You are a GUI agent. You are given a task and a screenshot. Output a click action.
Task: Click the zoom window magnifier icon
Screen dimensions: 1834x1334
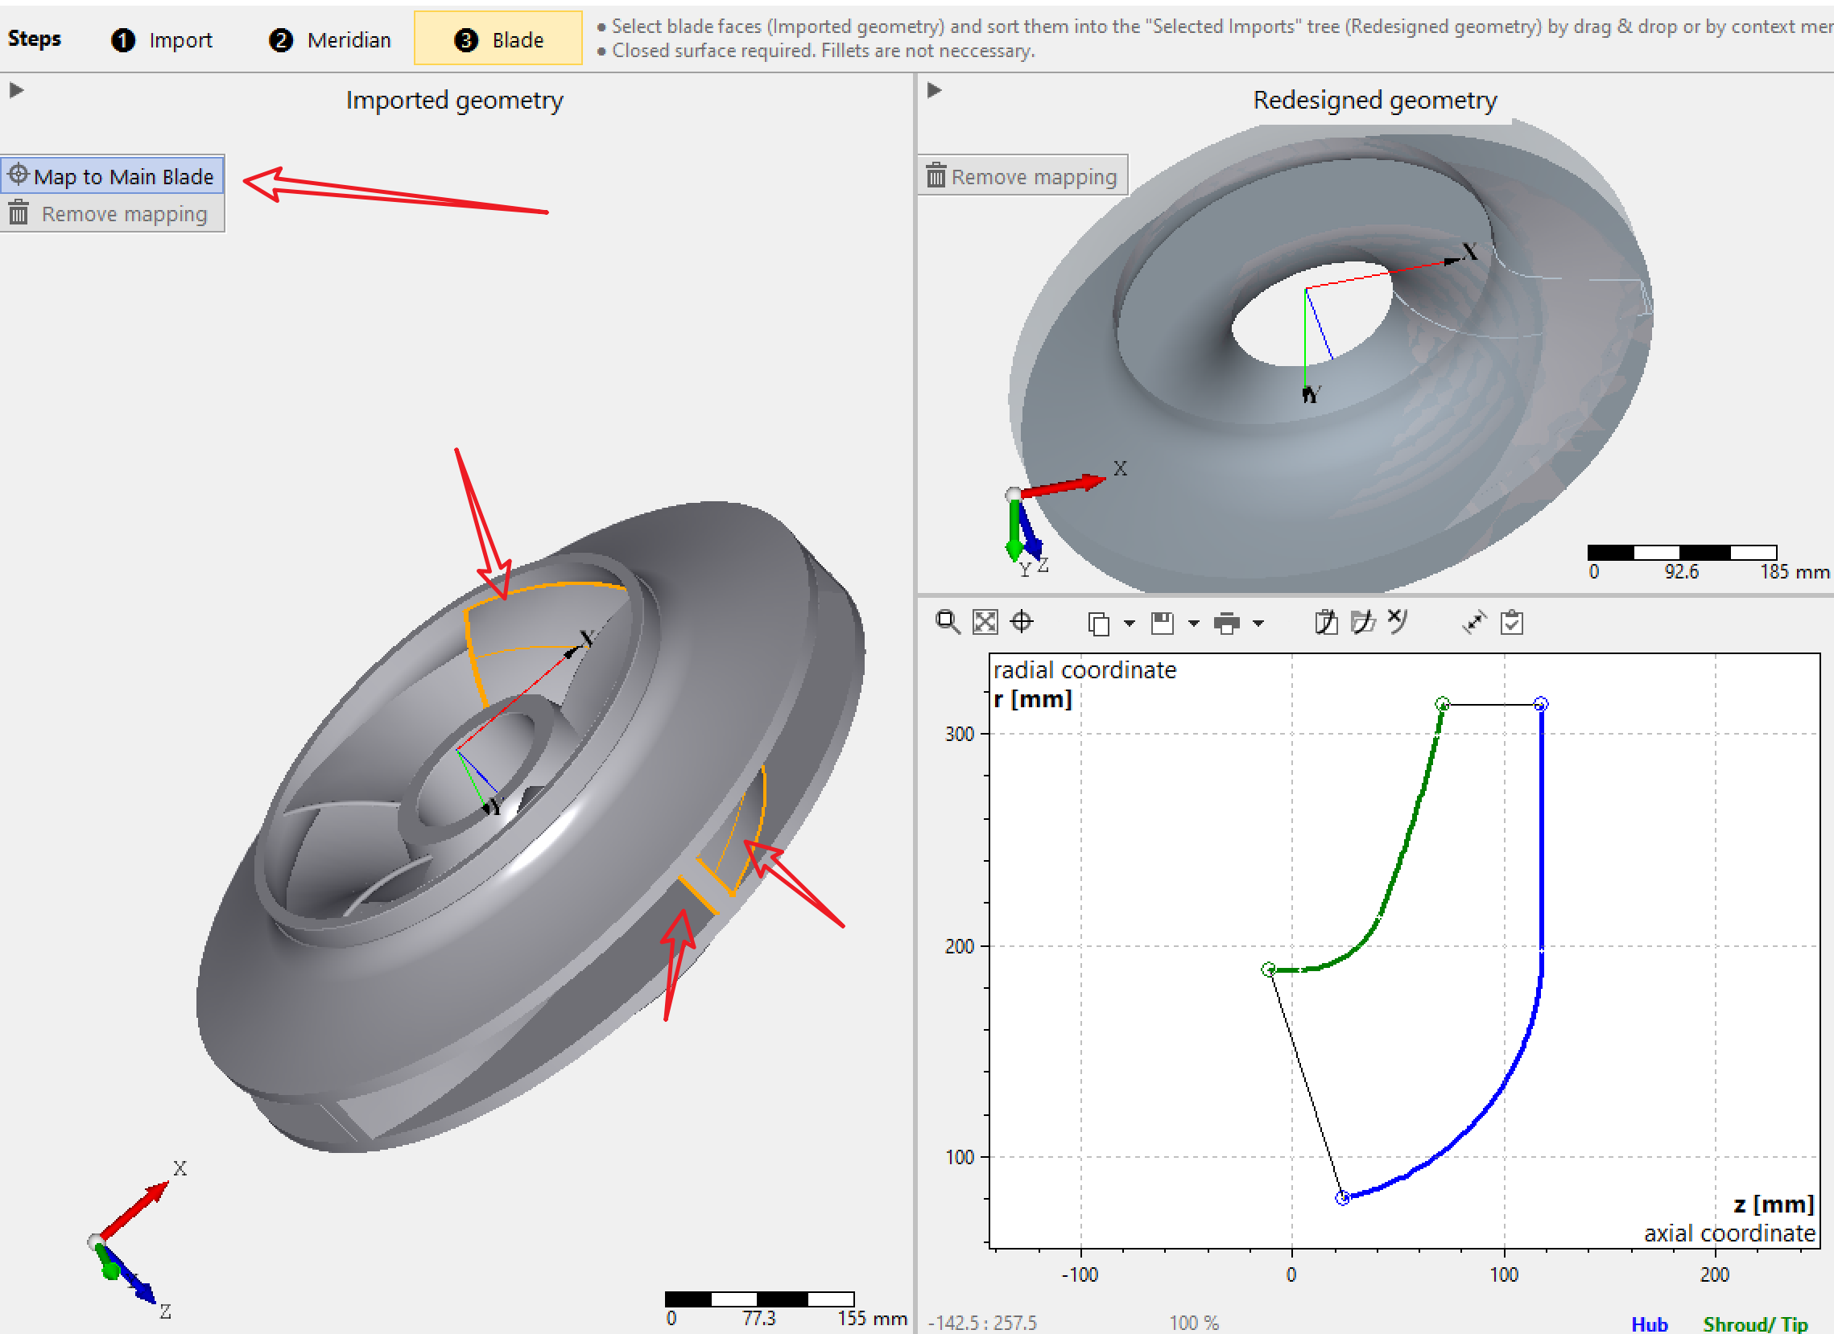click(x=947, y=622)
